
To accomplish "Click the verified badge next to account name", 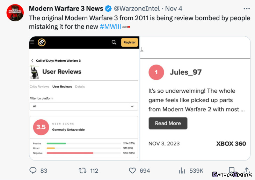I will [x=108, y=9].
